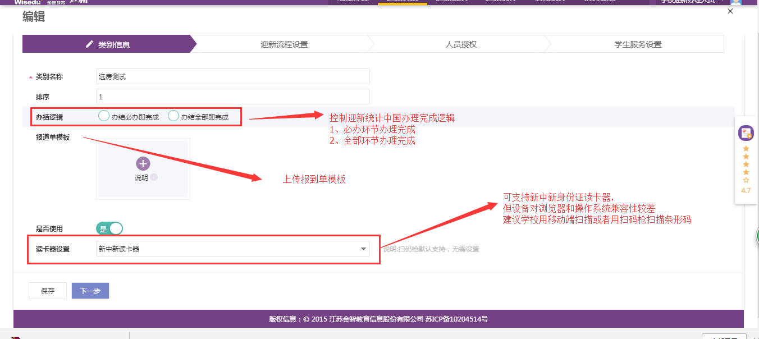Click the 保存 button
Viewport: 759px width, 339px height.
(48, 291)
